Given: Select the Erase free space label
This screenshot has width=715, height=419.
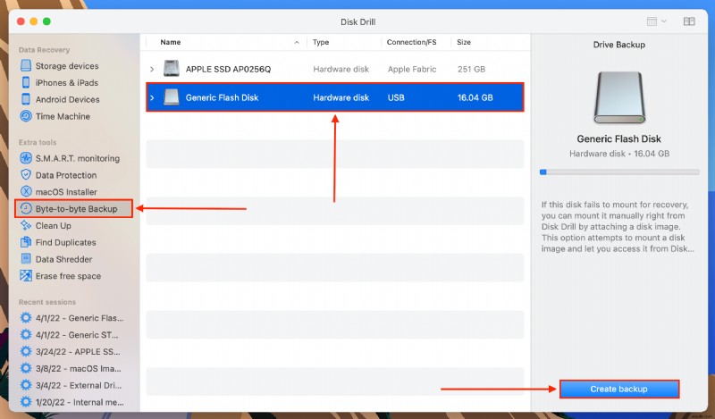Looking at the screenshot, I should (x=69, y=276).
